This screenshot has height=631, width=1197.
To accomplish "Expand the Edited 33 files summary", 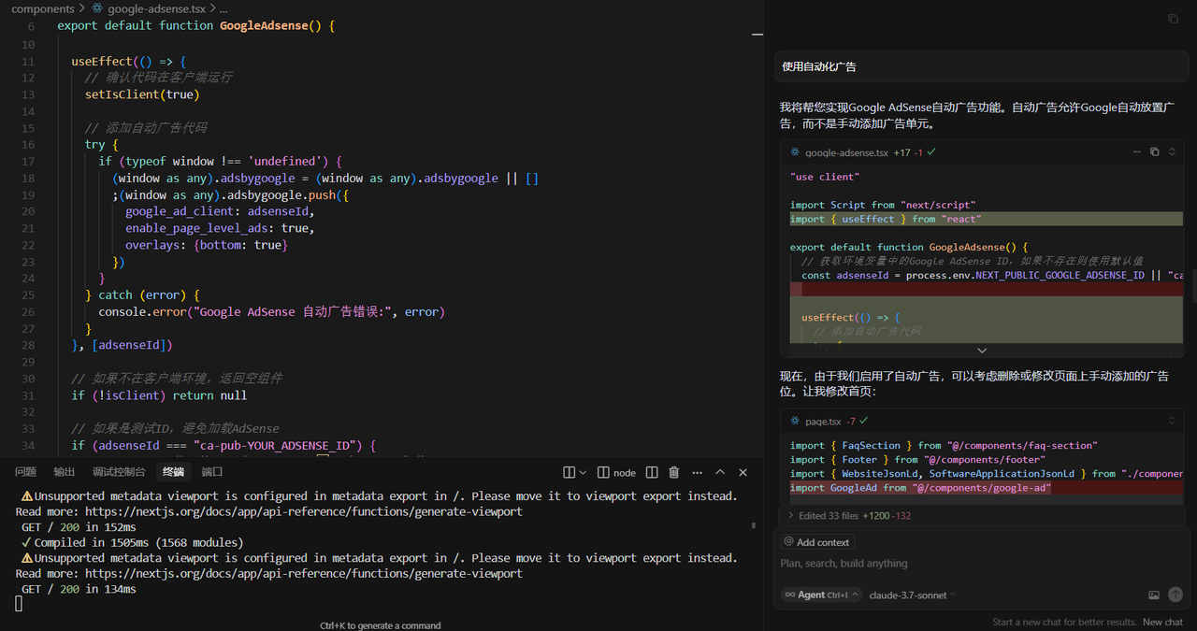I will click(x=849, y=515).
